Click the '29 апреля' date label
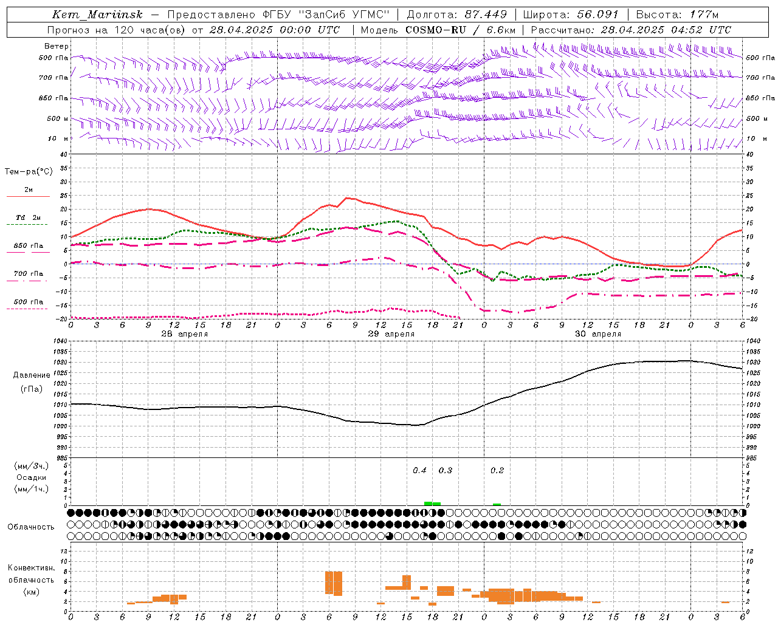 point(391,334)
